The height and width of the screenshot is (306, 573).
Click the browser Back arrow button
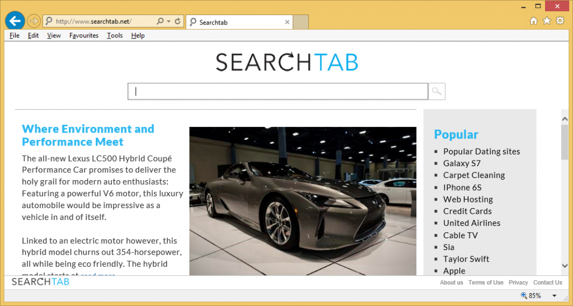click(15, 21)
